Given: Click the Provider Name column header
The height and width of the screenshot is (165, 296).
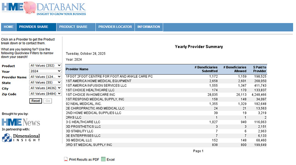Looking at the screenshot, I should [x=77, y=69].
